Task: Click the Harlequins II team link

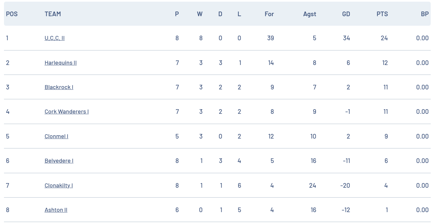Action: click(61, 63)
